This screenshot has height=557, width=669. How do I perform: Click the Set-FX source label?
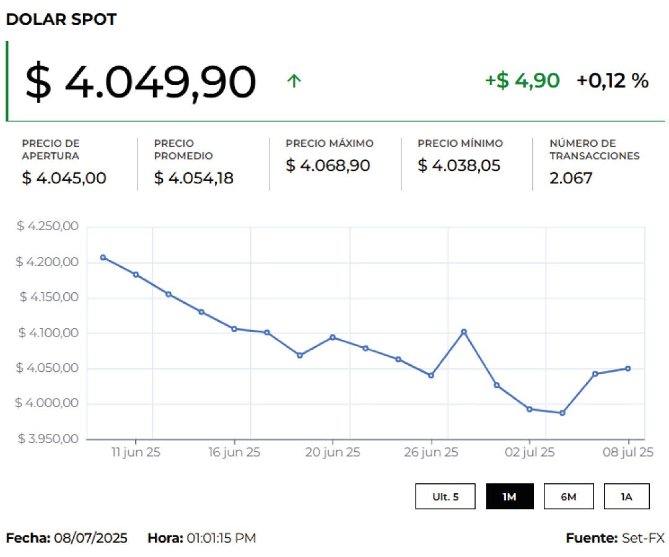pyautogui.click(x=642, y=538)
